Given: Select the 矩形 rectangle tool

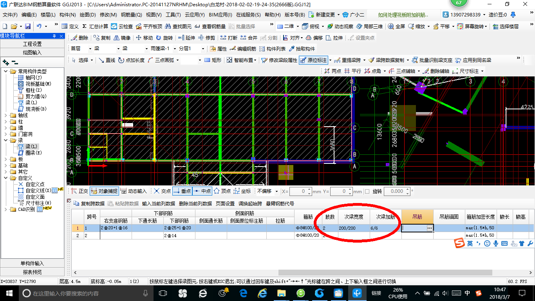Looking at the screenshot, I should click(213, 60).
